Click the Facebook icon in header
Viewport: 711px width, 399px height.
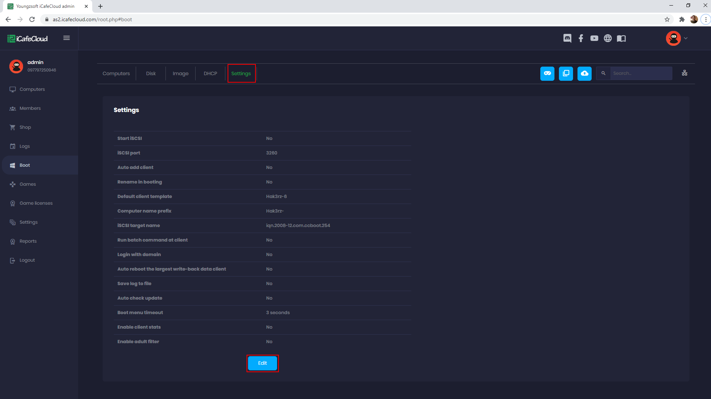(x=581, y=38)
